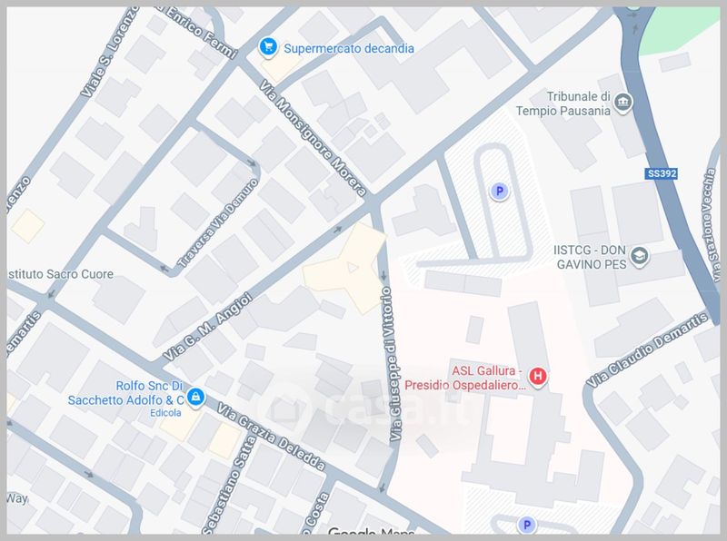
Task: Click the red hospital H marker
Action: [538, 376]
